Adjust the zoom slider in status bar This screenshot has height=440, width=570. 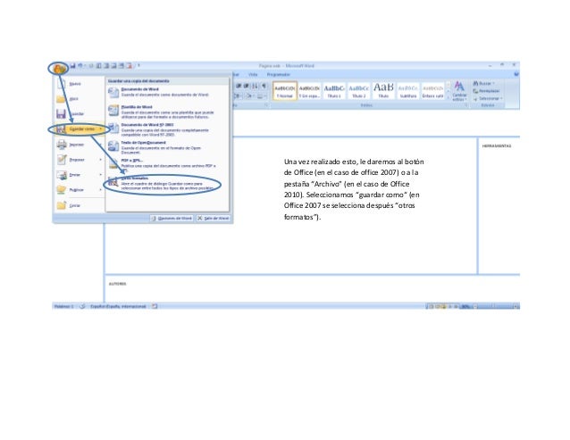pos(495,307)
